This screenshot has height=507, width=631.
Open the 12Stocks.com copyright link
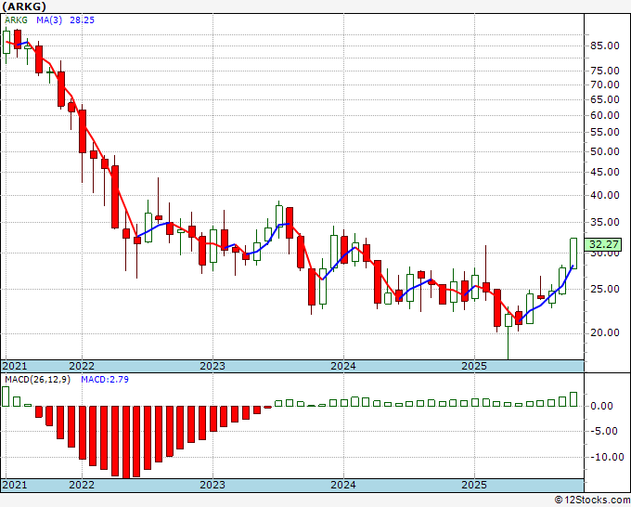click(x=592, y=500)
